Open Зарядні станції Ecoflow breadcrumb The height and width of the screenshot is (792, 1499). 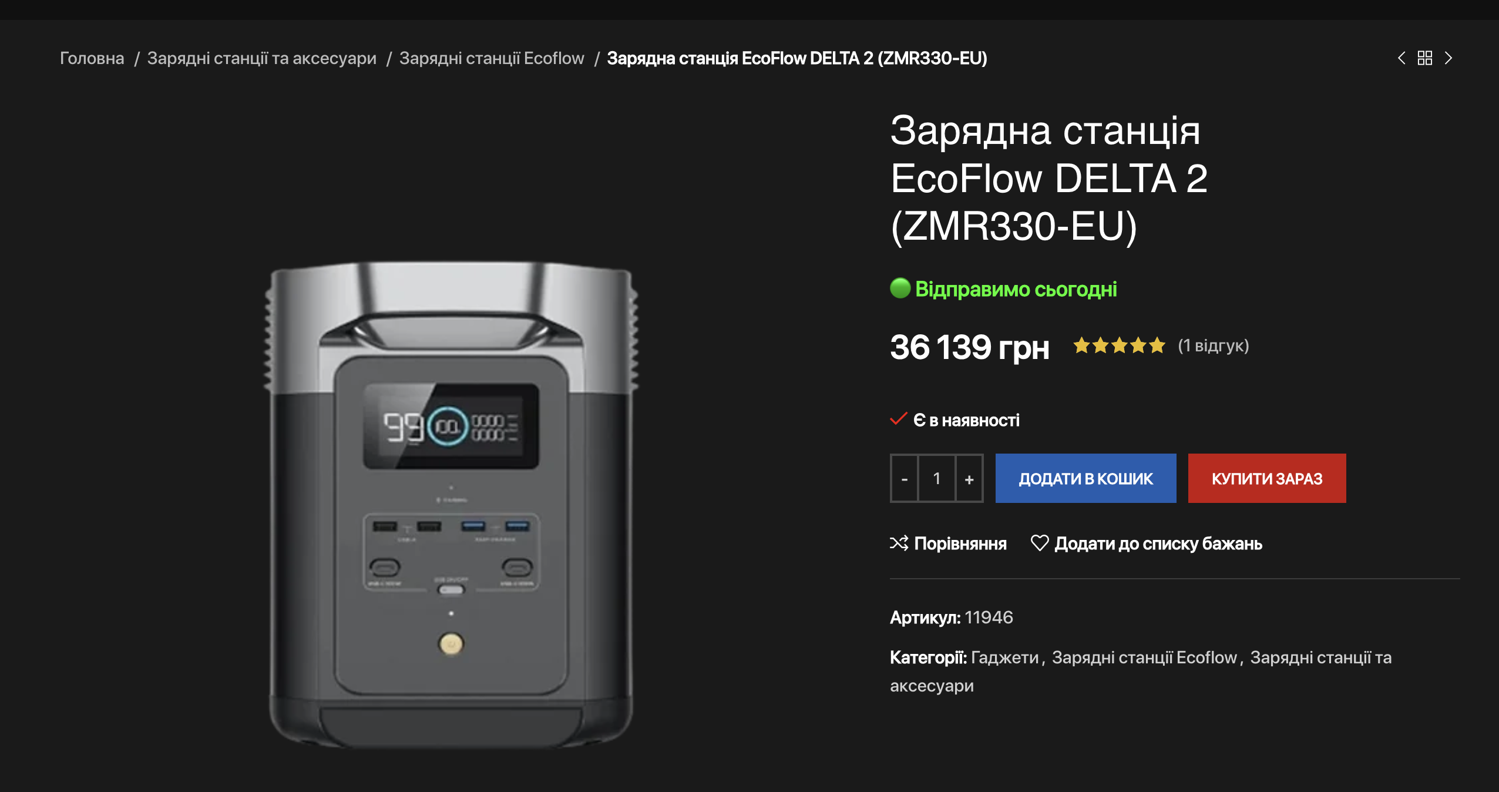pos(492,58)
